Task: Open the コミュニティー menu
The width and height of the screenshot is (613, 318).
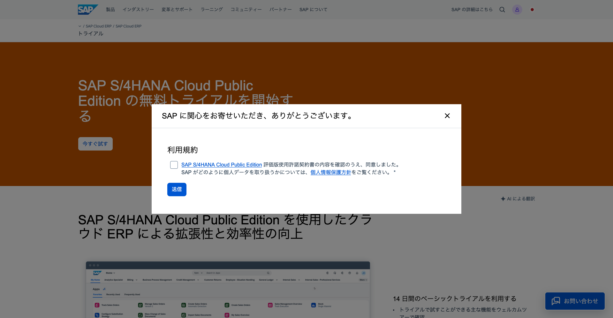Action: tap(246, 10)
